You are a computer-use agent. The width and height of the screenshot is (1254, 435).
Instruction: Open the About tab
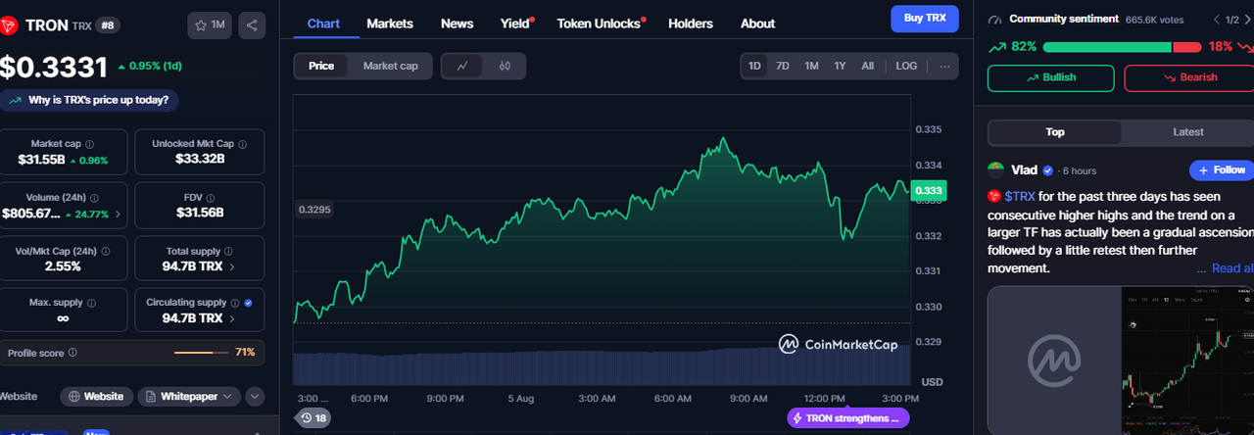pyautogui.click(x=757, y=24)
